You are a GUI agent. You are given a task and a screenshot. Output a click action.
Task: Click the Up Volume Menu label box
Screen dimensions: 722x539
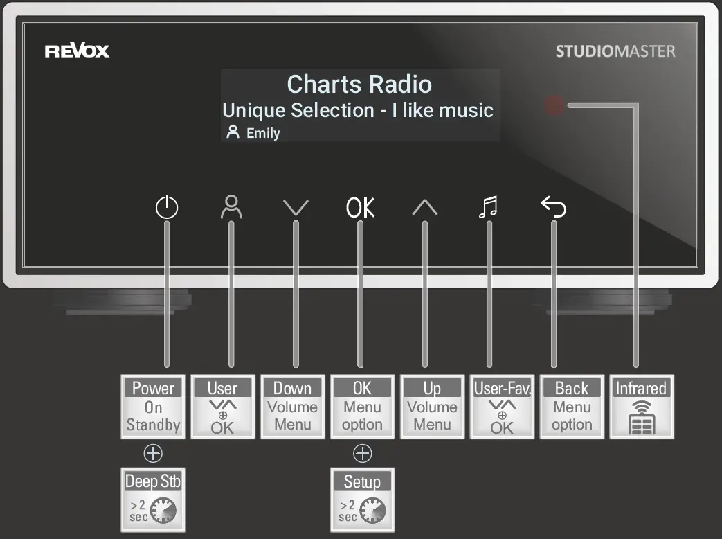coord(432,407)
